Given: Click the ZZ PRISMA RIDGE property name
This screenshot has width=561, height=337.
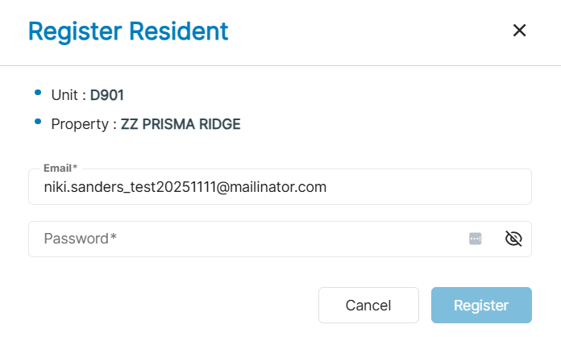Looking at the screenshot, I should click(181, 124).
